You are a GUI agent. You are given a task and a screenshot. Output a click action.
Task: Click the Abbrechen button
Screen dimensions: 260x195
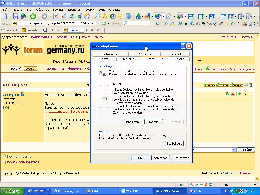160,158
